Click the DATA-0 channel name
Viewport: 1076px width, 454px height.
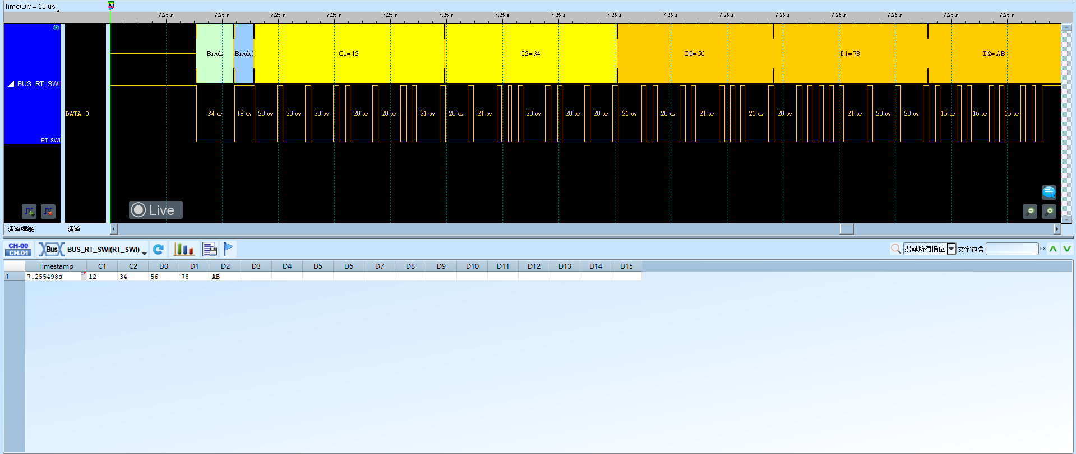(x=77, y=114)
